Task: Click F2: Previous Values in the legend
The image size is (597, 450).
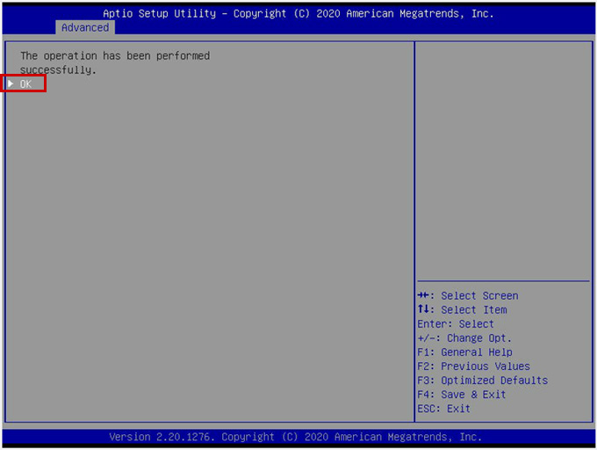Action: pyautogui.click(x=473, y=367)
